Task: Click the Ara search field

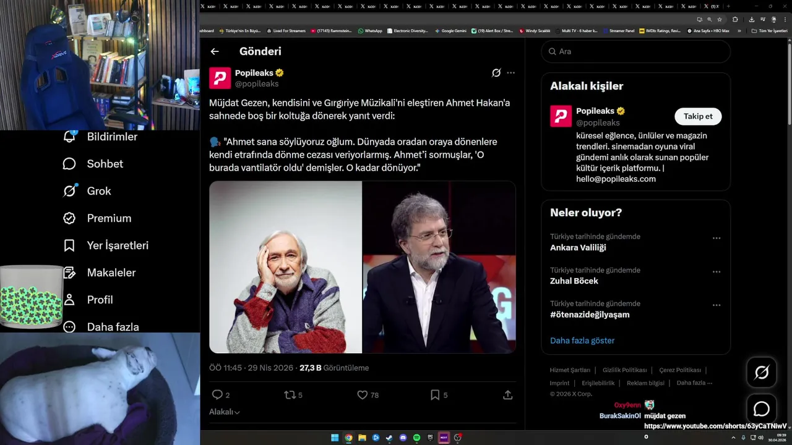Action: 635,51
